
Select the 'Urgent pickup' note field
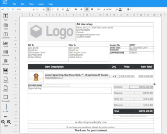[x=70, y=90]
